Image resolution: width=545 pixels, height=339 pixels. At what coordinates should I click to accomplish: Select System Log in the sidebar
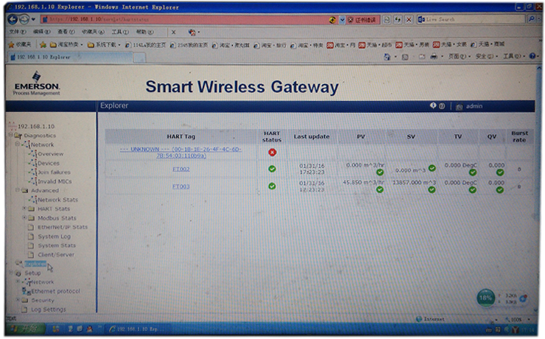pos(54,237)
